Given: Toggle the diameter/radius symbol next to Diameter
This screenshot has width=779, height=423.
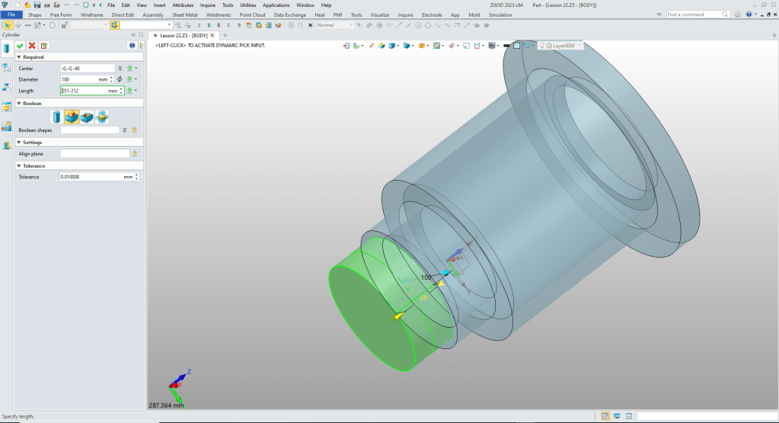Looking at the screenshot, I should [120, 79].
